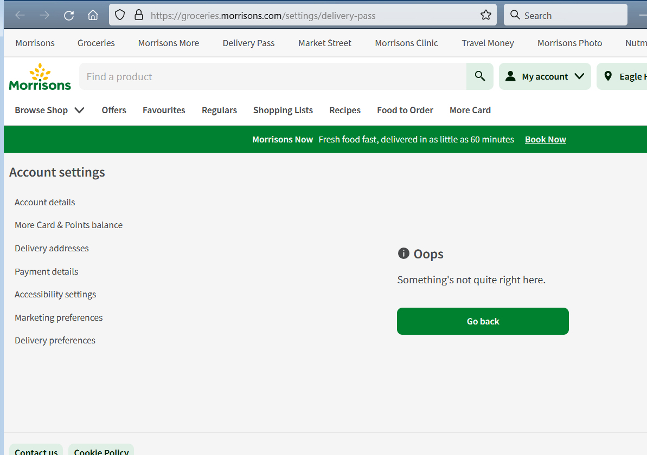Screen dimensions: 647x455
Task: Open the Regulars menu item
Action: (219, 110)
